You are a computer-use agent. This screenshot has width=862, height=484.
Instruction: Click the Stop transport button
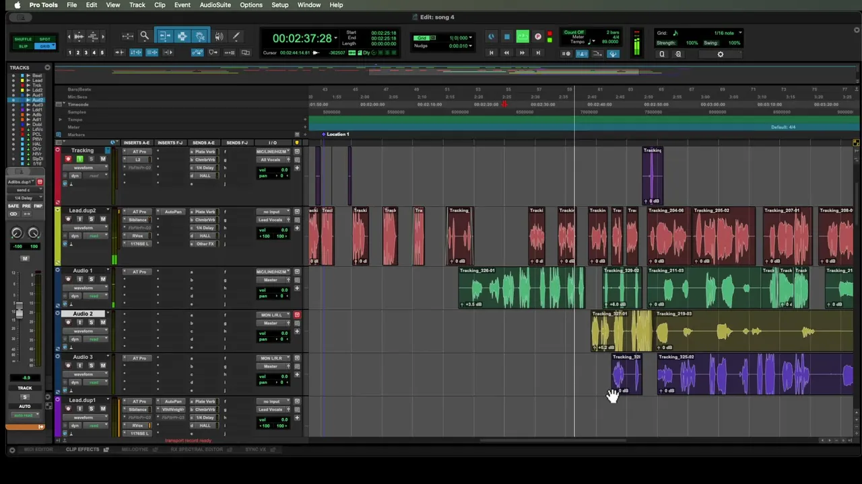[x=506, y=37]
